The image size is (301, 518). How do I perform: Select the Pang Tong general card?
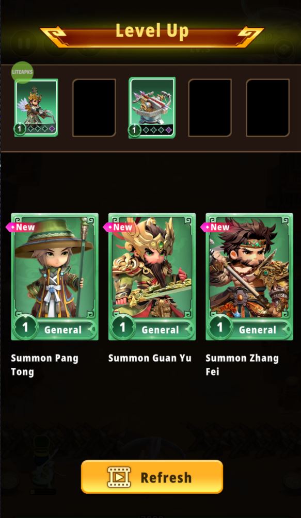click(x=55, y=277)
